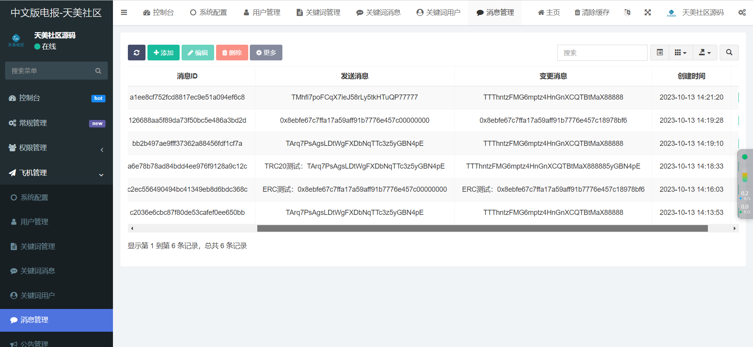Switch to the 关键词用户 top tab
Screen dimensions: 753x347
click(x=438, y=13)
